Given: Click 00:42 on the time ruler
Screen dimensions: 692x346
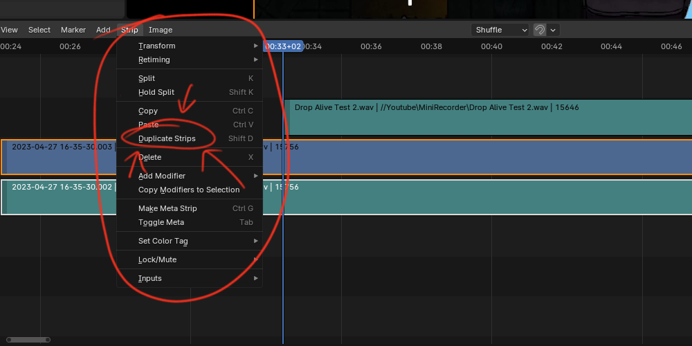Looking at the screenshot, I should (552, 46).
